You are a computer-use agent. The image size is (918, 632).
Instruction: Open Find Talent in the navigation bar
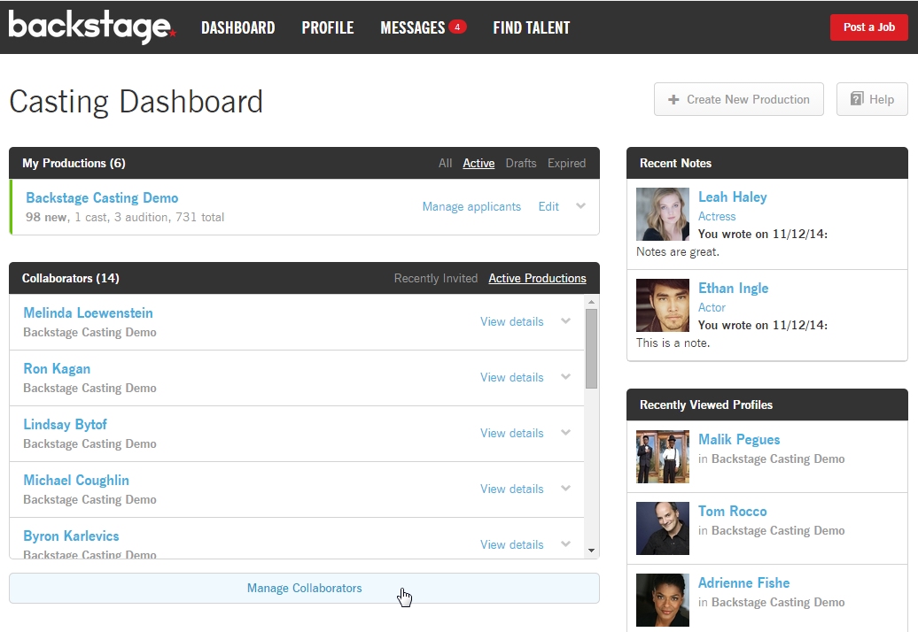click(531, 27)
